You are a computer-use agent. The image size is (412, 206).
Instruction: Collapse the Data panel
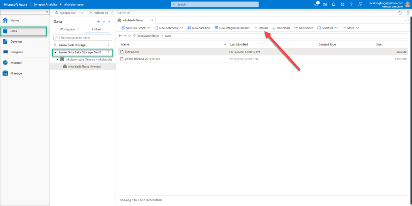[x=109, y=22]
